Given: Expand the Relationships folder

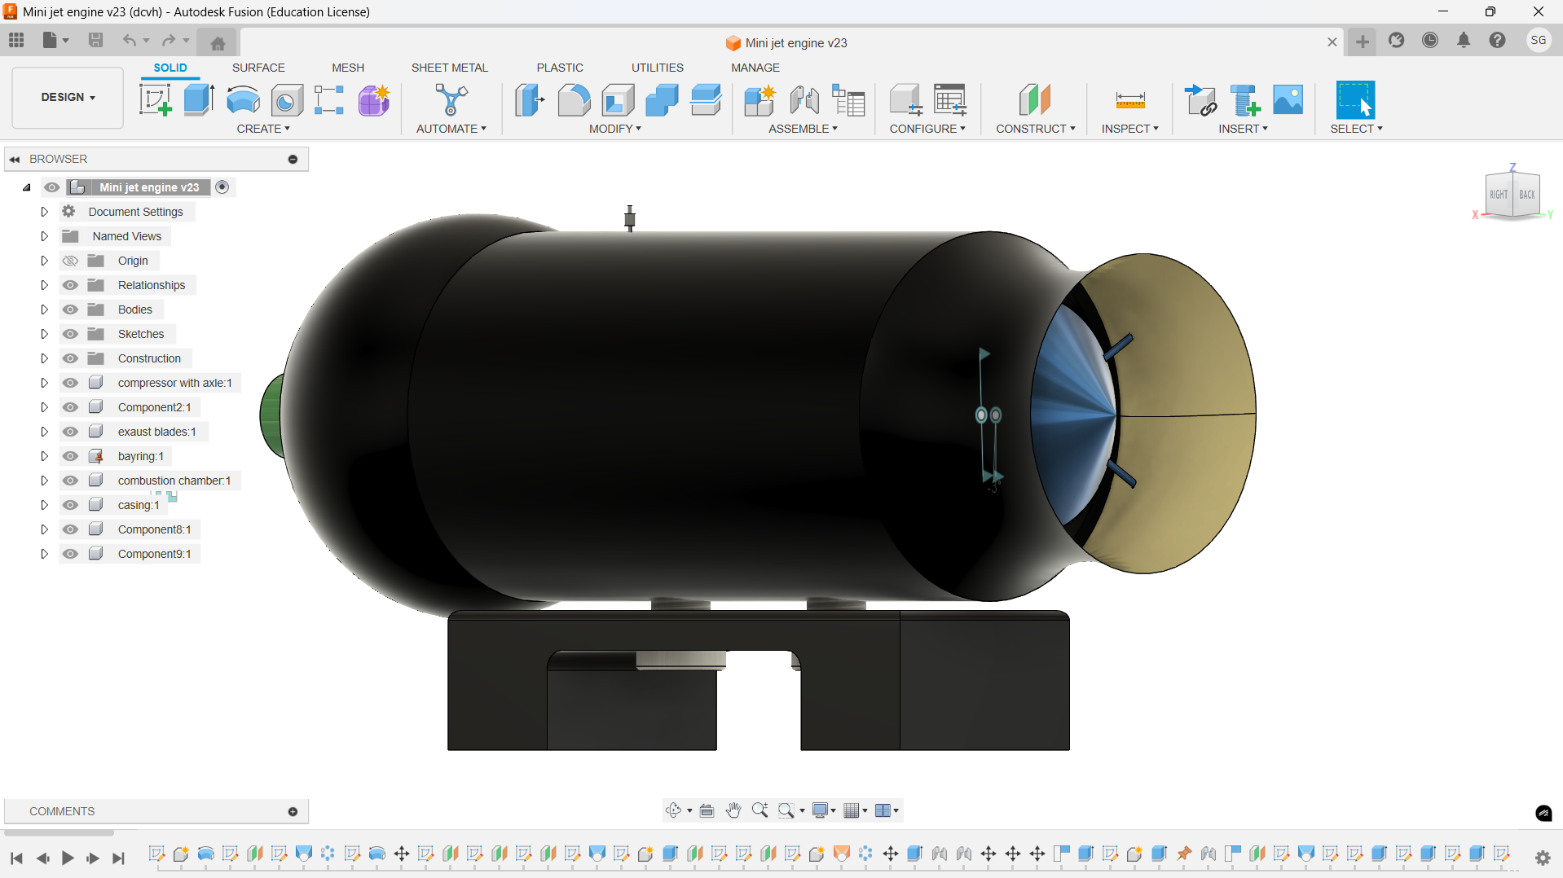Looking at the screenshot, I should click(x=44, y=285).
